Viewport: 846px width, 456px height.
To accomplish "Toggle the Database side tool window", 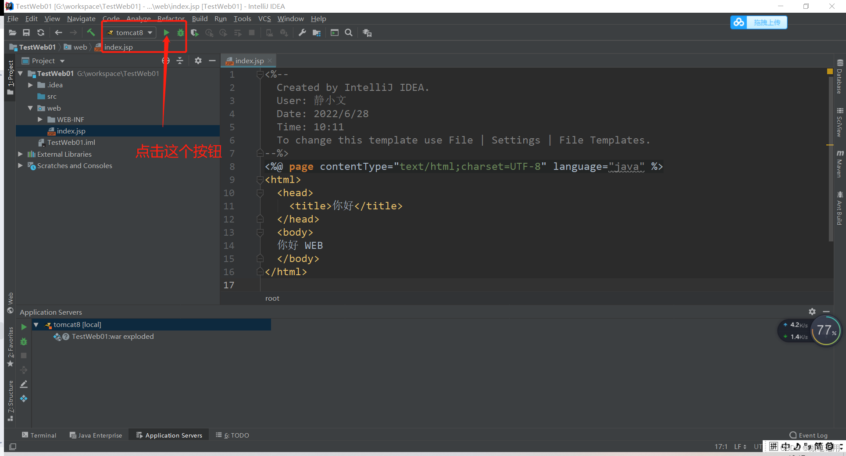I will click(839, 76).
